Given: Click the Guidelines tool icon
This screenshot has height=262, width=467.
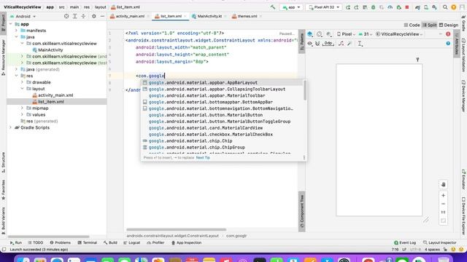Looking at the screenshot, I should click(x=360, y=44).
